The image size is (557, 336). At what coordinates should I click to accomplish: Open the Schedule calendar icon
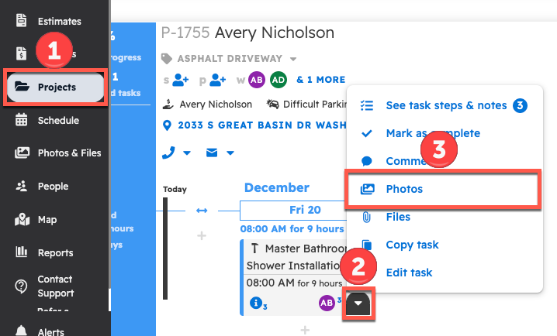click(22, 120)
